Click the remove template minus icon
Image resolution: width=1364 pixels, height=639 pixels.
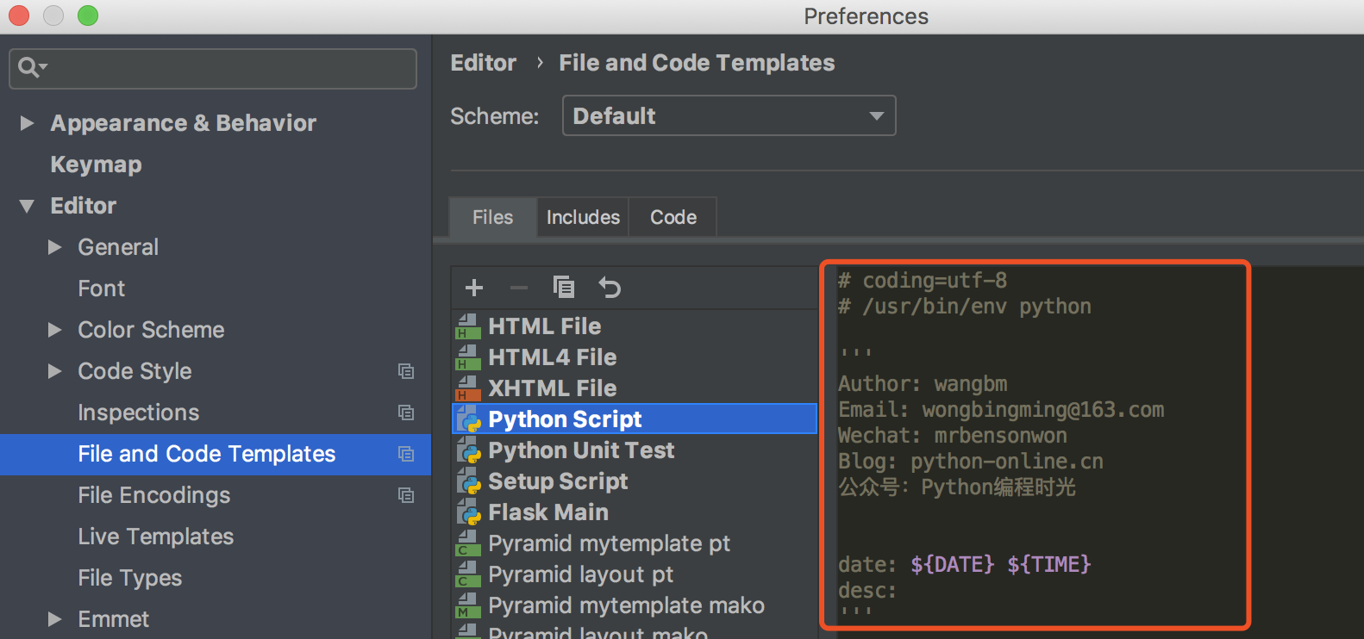click(x=518, y=288)
